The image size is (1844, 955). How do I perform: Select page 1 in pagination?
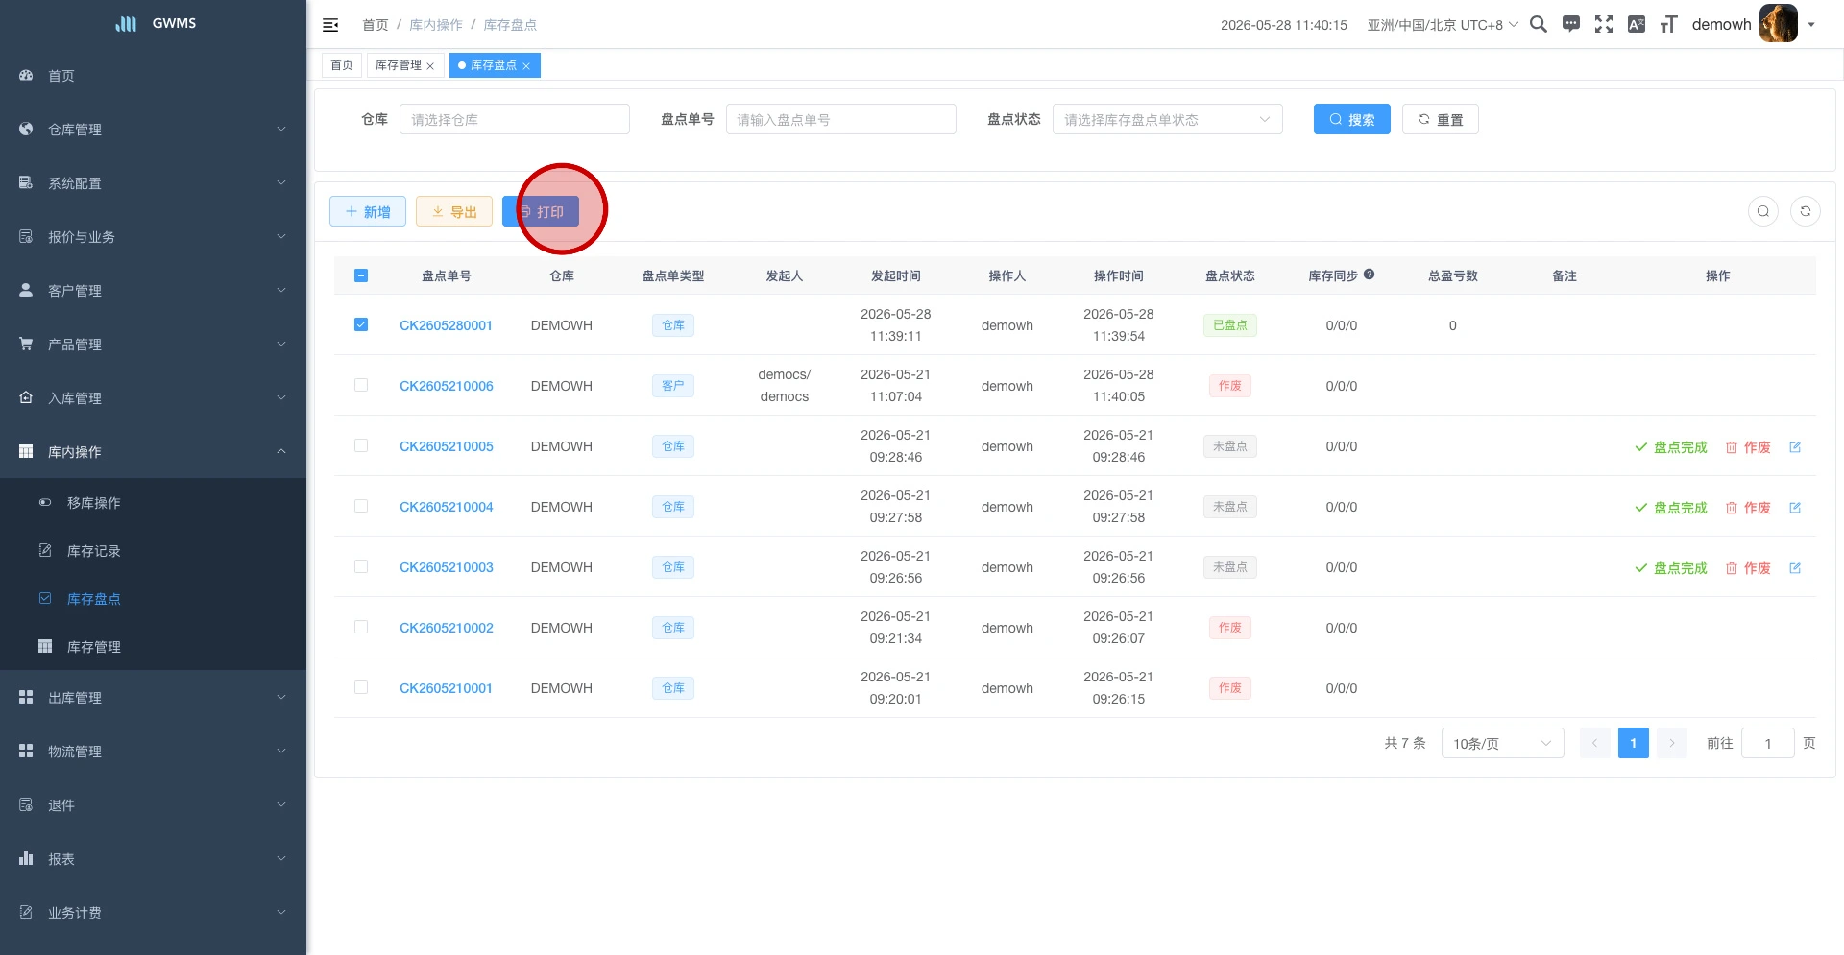pos(1634,744)
